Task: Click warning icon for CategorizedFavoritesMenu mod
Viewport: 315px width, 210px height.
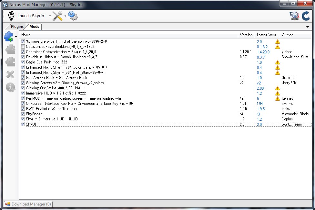Action: pyautogui.click(x=278, y=47)
